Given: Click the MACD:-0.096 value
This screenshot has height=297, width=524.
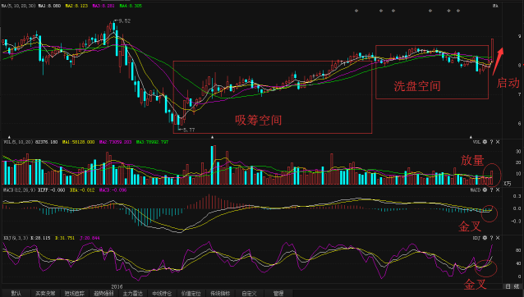Looking at the screenshot, I should [x=113, y=190].
